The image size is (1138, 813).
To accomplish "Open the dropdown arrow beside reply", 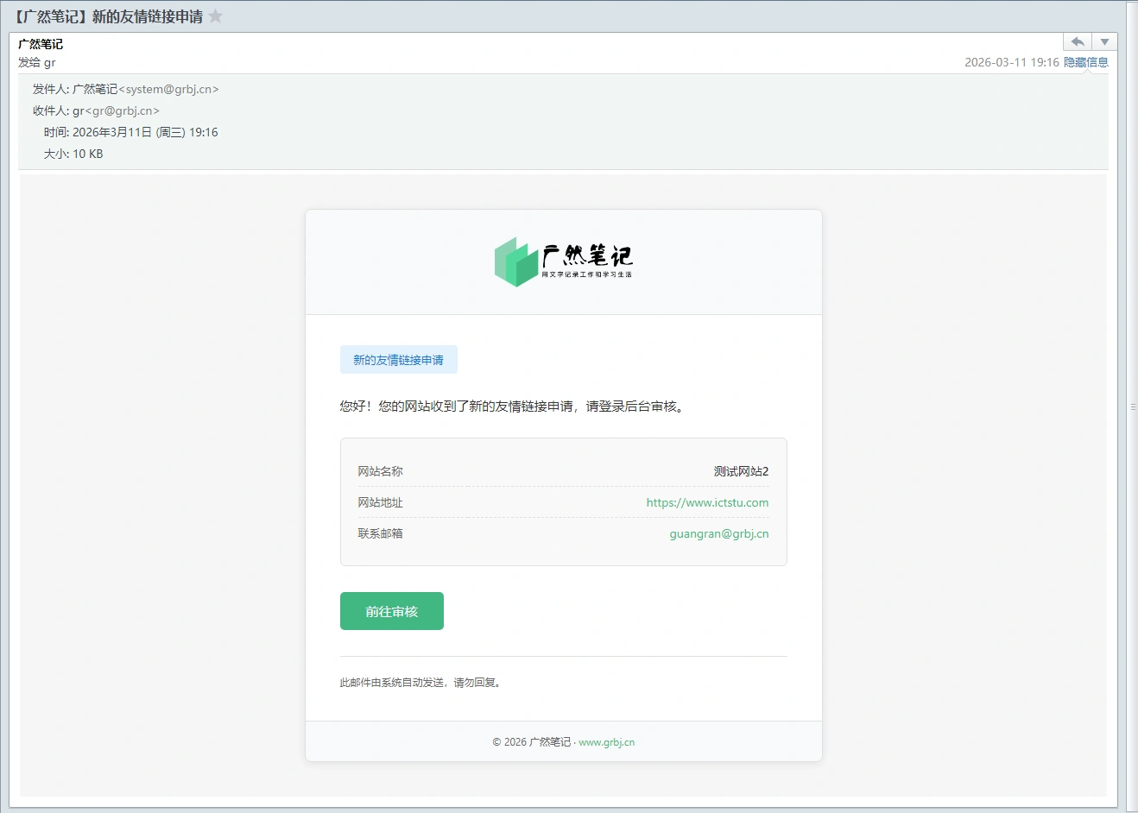I will 1104,42.
